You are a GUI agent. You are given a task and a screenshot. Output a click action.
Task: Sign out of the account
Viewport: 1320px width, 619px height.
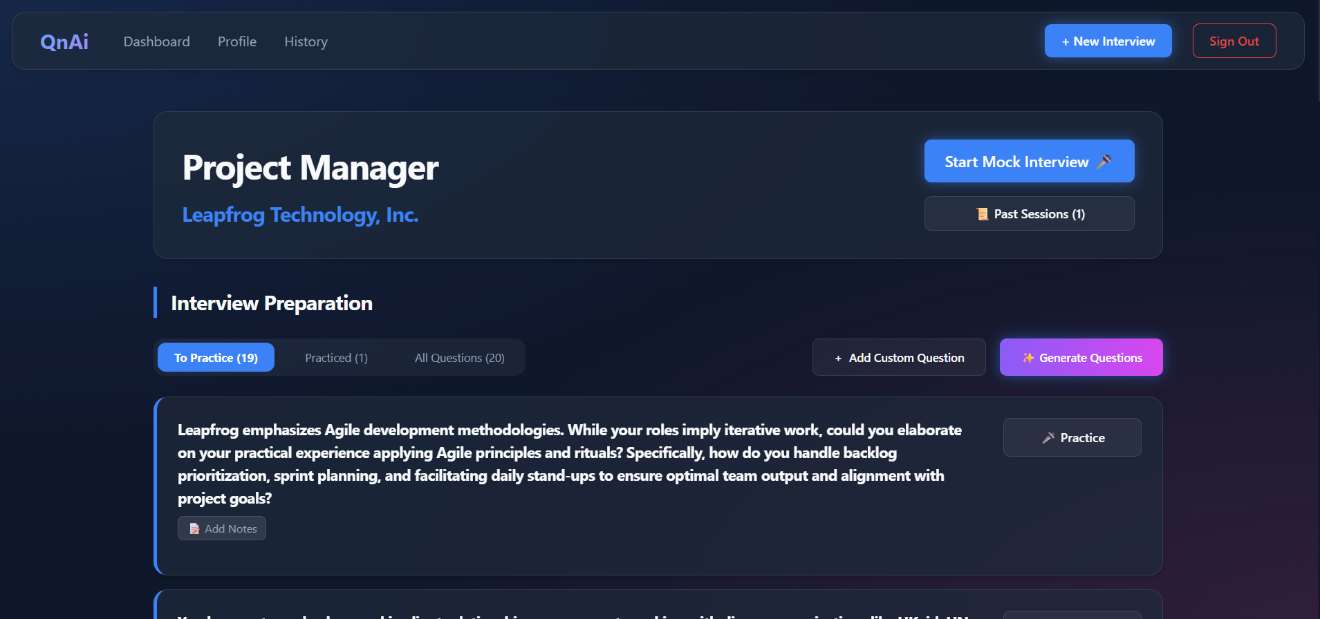click(x=1234, y=41)
